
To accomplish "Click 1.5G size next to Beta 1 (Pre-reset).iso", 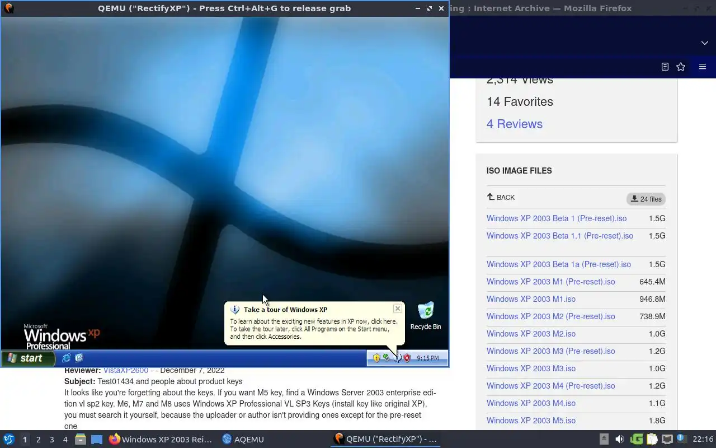I will 657,218.
